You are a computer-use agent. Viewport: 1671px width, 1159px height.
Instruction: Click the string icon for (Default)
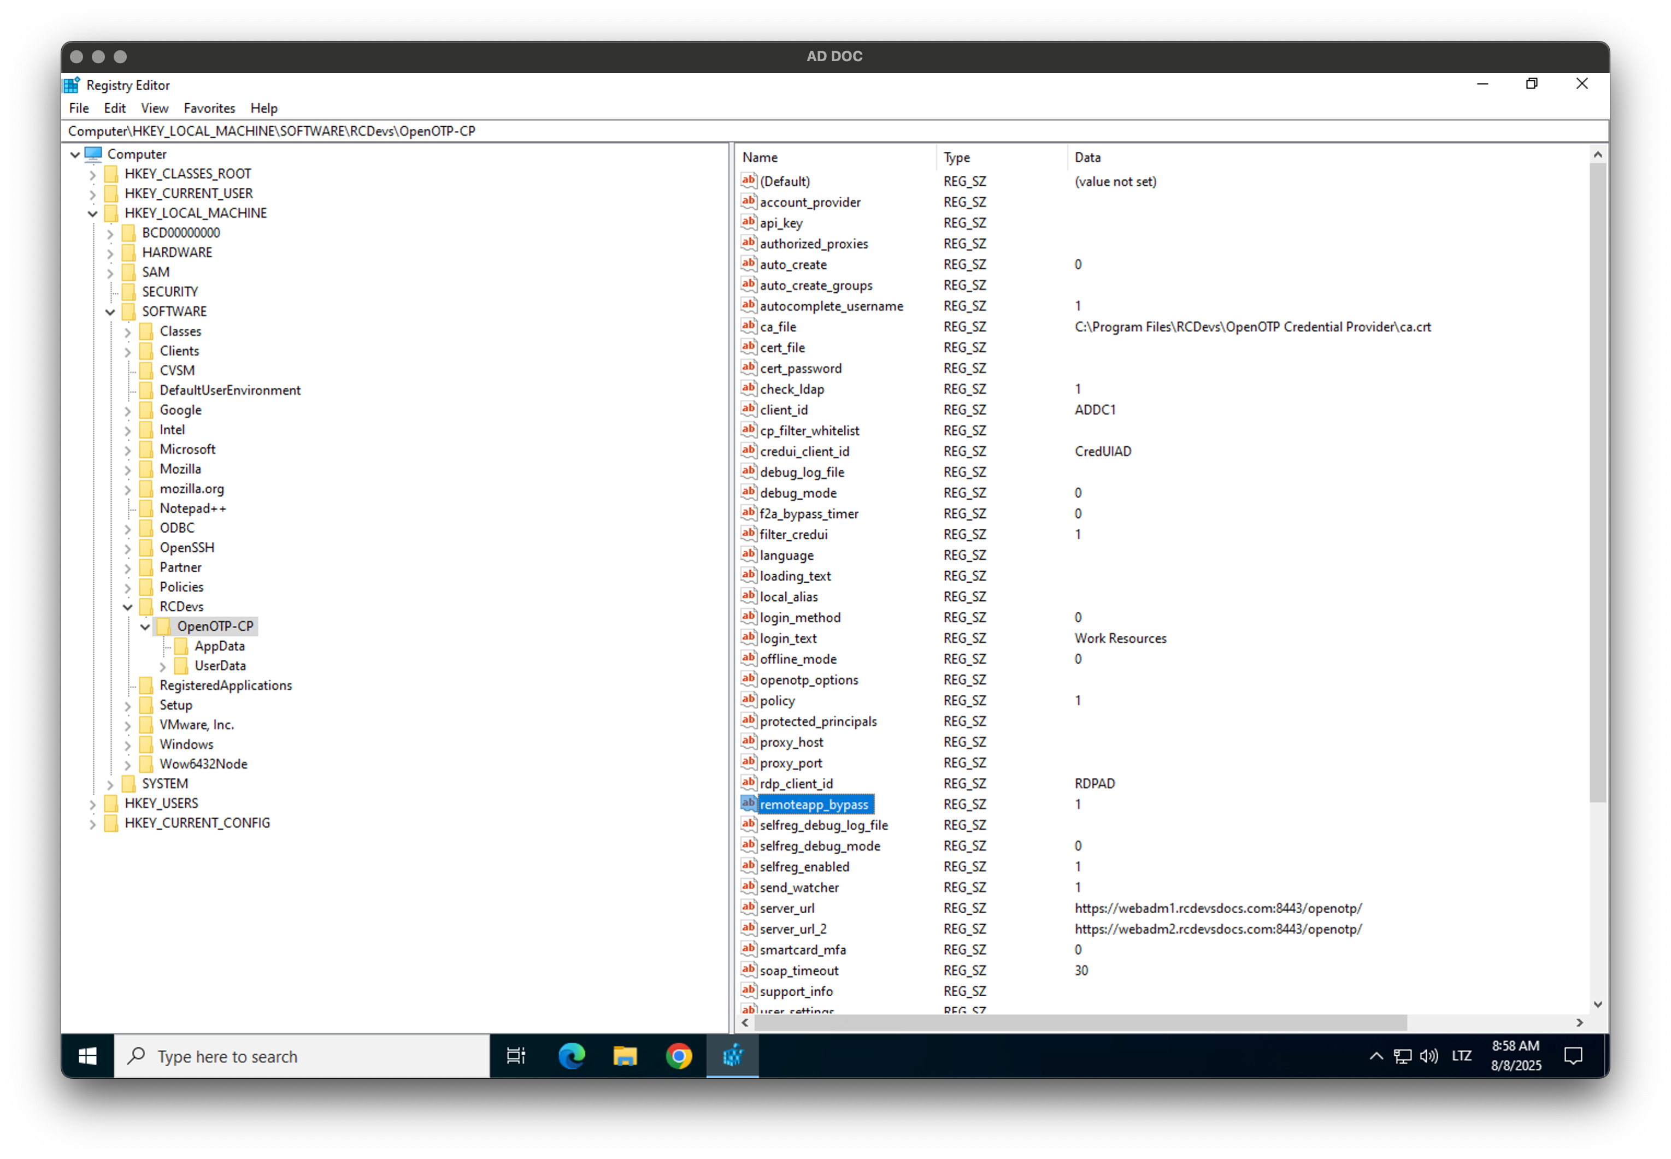click(x=748, y=181)
